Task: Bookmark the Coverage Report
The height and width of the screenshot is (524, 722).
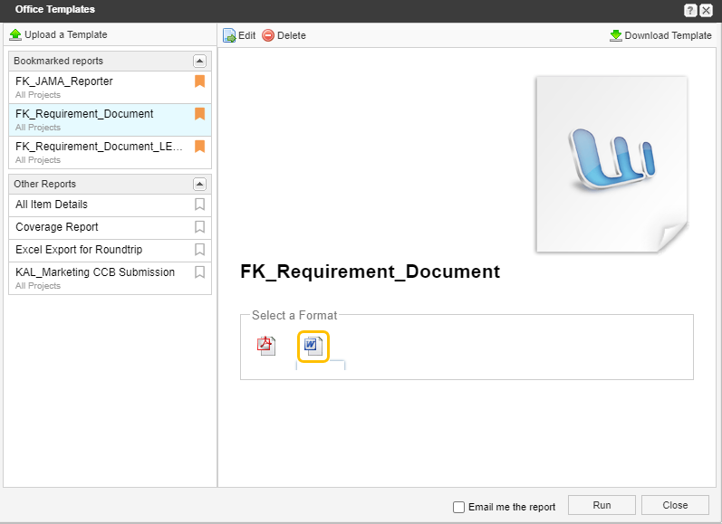Action: tap(199, 227)
